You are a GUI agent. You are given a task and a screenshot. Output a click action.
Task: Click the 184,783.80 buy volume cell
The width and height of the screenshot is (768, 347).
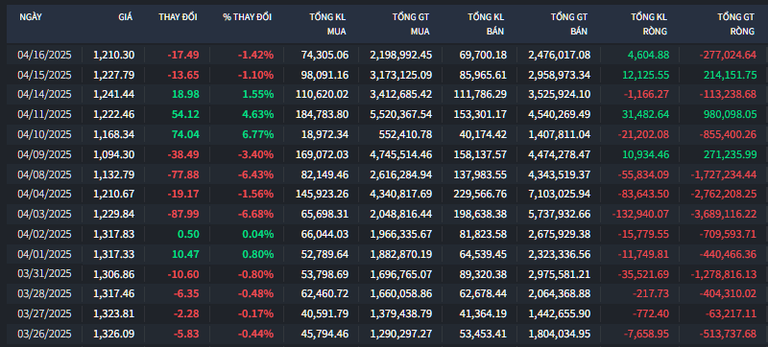323,114
